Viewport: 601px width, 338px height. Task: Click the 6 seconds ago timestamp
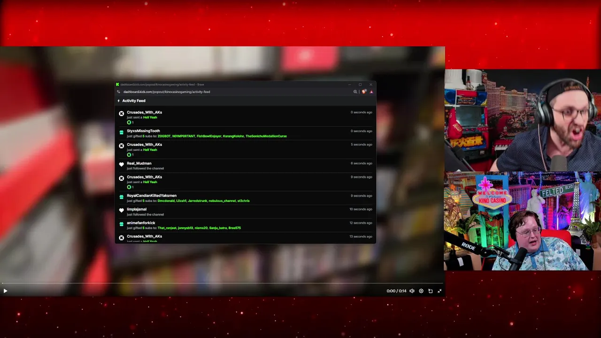coord(361,163)
